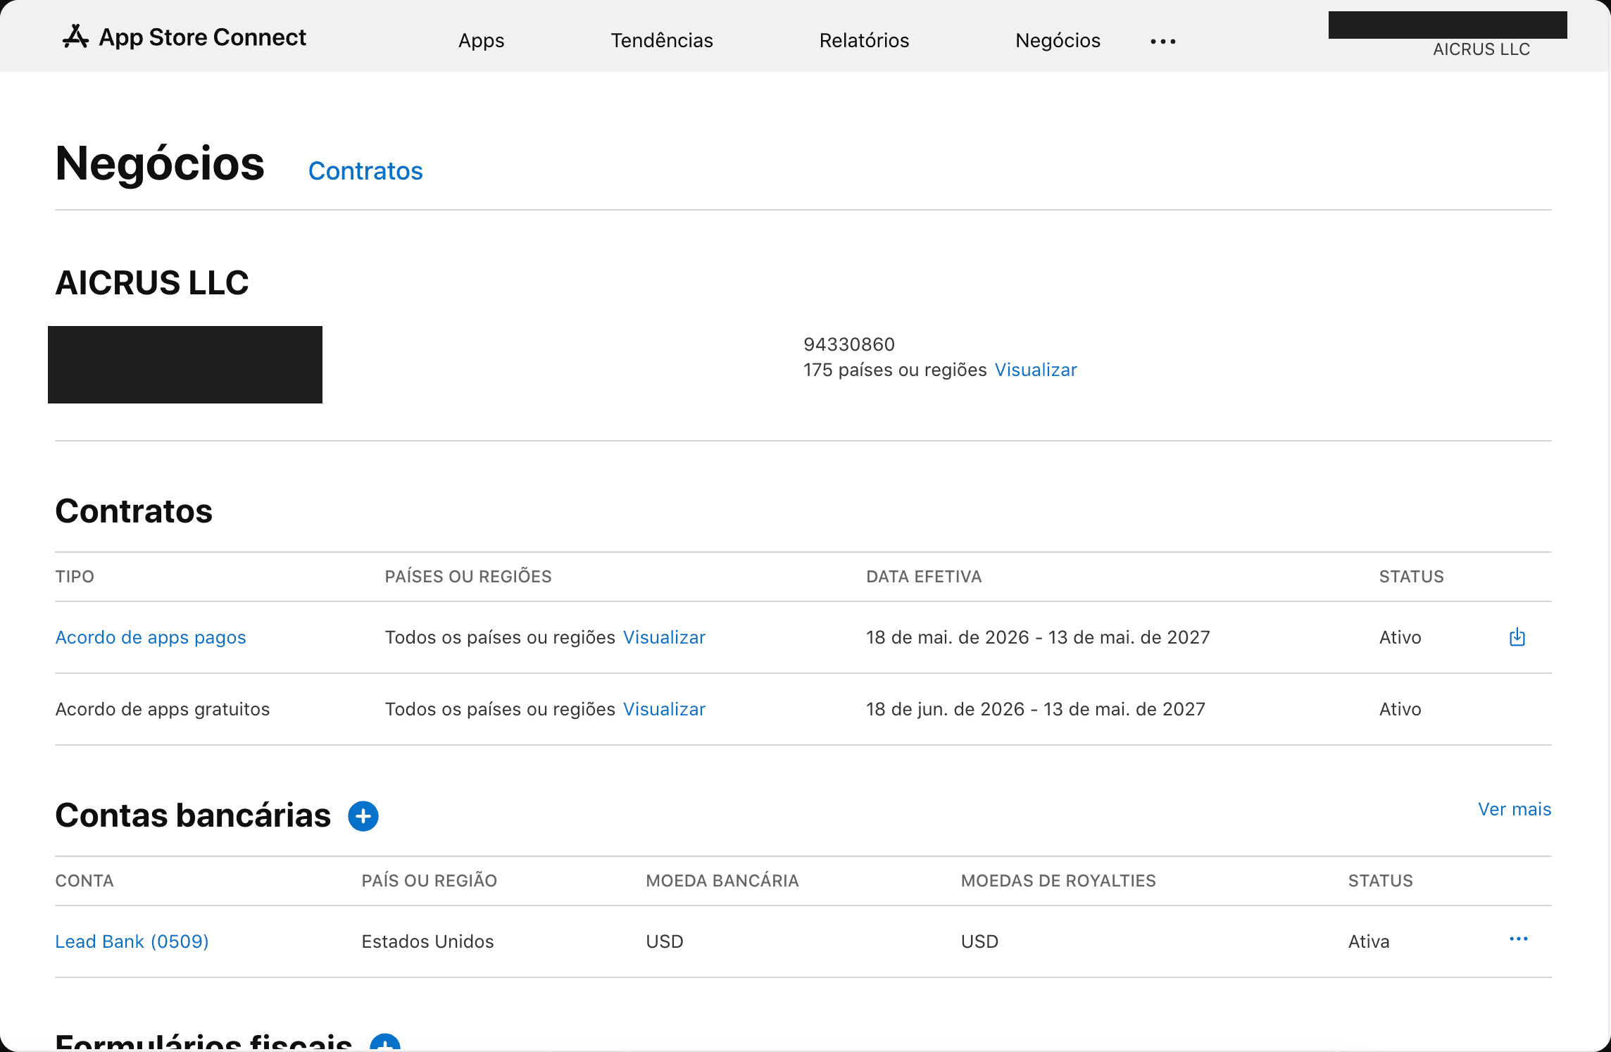Image resolution: width=1611 pixels, height=1052 pixels.
Task: Click the MOEDAS DE ROYALTIES column header
Action: (1058, 881)
